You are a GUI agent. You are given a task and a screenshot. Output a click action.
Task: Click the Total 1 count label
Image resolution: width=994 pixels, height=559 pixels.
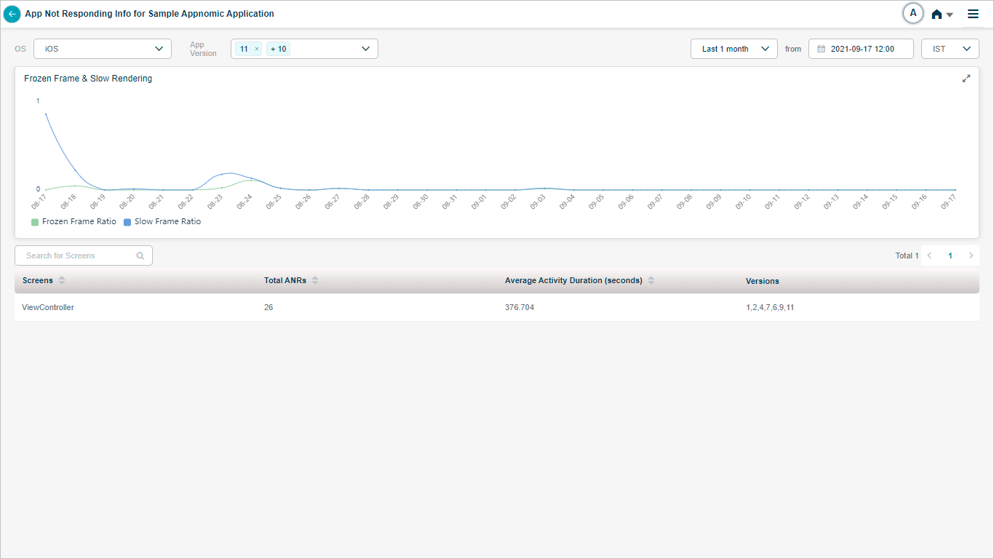pos(907,255)
